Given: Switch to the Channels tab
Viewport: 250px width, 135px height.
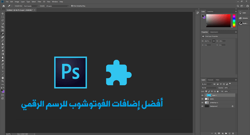Looking at the screenshot, I should pyautogui.click(x=210, y=80).
